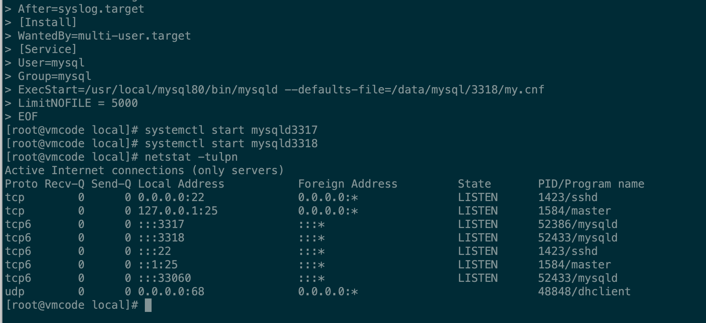Click the terminal cursor block at prompt

[x=148, y=305]
